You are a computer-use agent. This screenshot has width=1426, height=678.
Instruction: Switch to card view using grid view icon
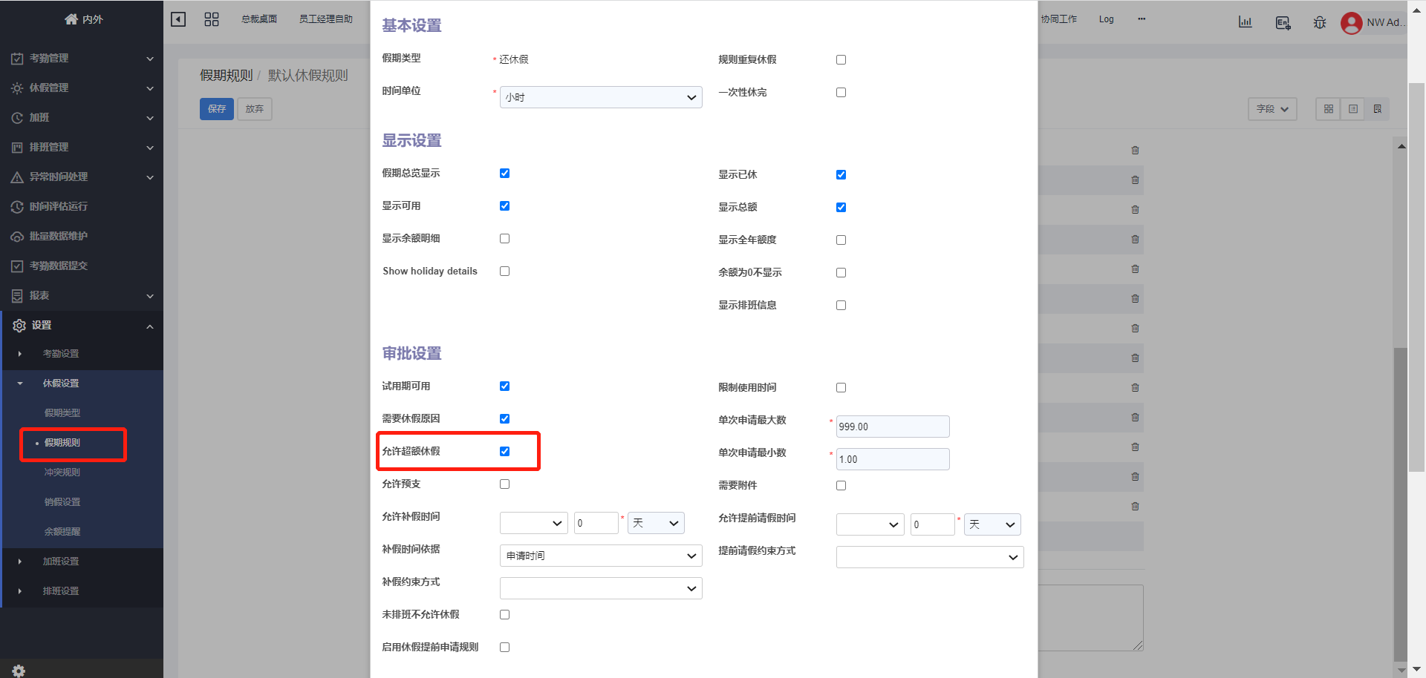coord(1328,109)
